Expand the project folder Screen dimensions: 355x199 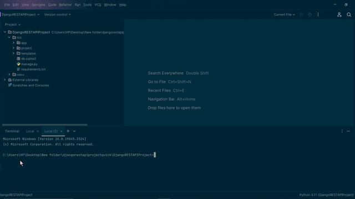tap(13, 48)
